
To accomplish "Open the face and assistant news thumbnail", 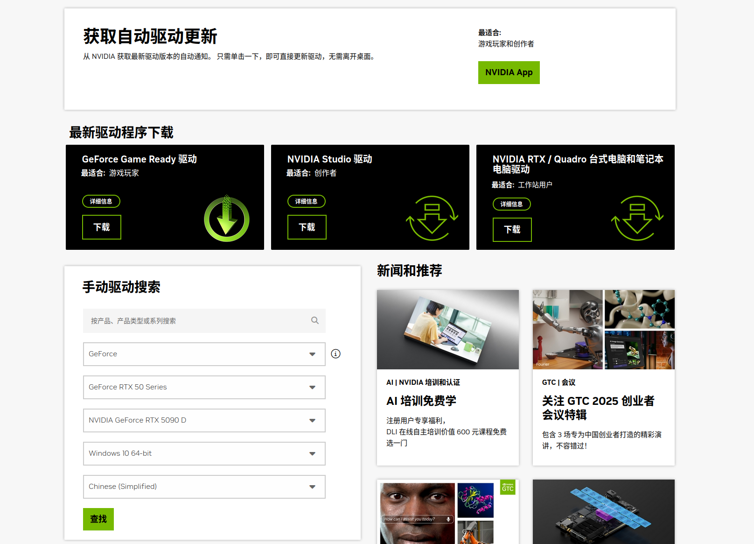I will pyautogui.click(x=448, y=512).
